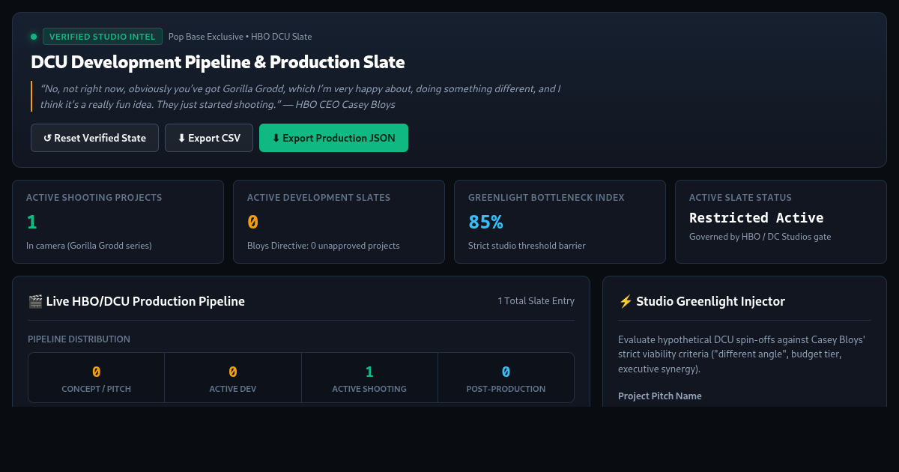Select the Active Dev pipeline stage

(233, 378)
